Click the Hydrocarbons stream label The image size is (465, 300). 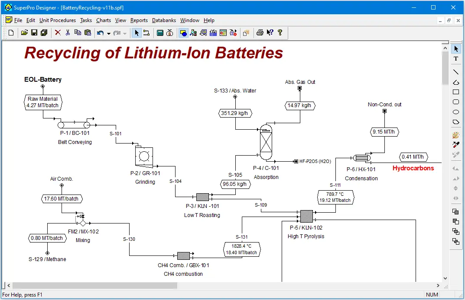pos(413,168)
